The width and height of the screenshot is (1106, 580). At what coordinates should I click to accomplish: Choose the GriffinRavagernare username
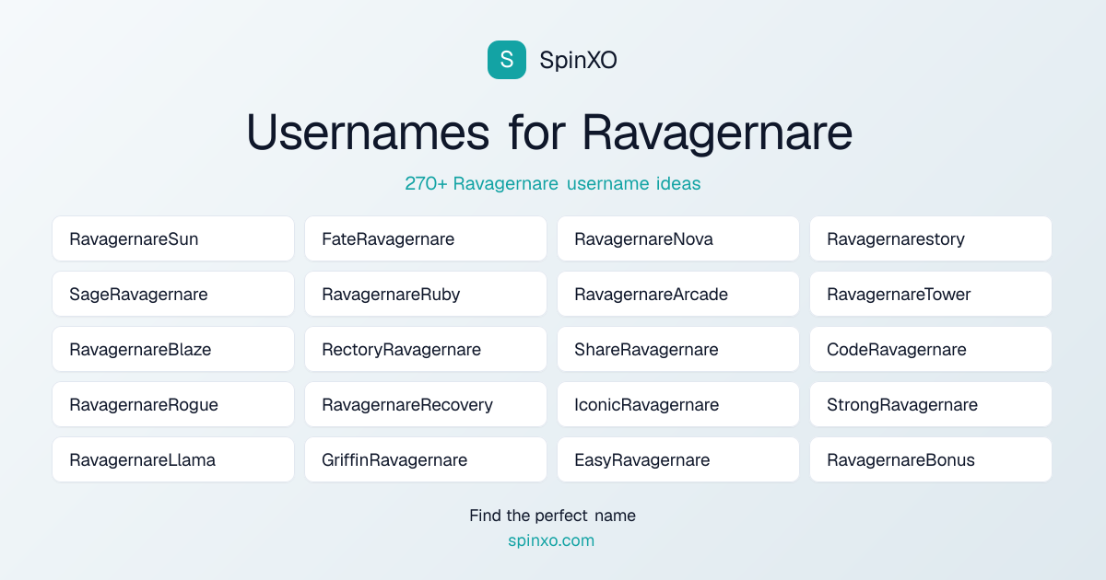(x=426, y=459)
